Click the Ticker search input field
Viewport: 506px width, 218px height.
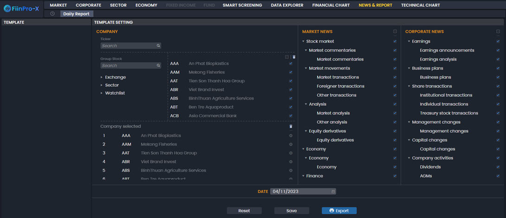point(128,46)
